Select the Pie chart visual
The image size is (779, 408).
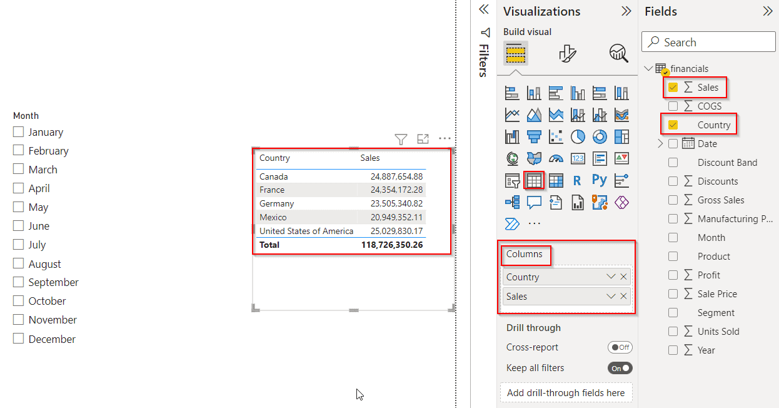pyautogui.click(x=578, y=136)
